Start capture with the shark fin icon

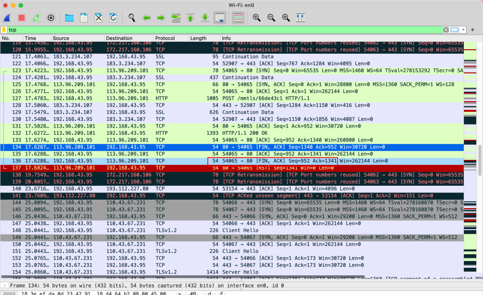(x=7, y=18)
